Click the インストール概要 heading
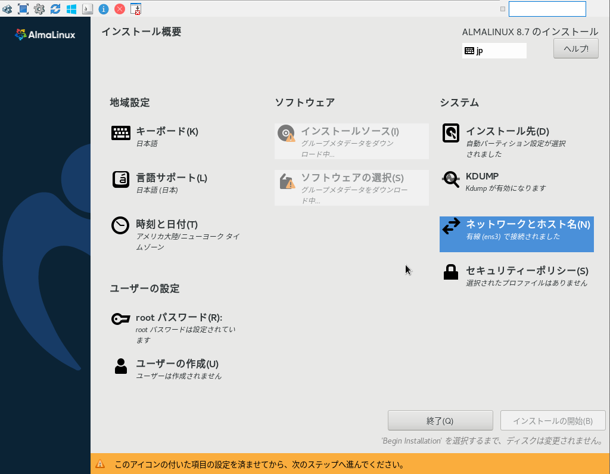The image size is (610, 474). coord(142,32)
